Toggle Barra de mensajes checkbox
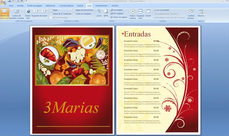This screenshot has height=136, width=229. click(51, 18)
